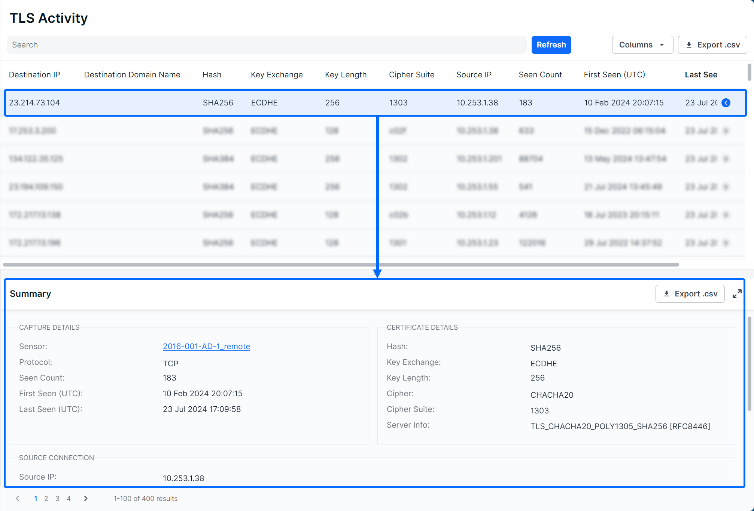
Task: Expand Summary panel with the fullscreen arrows icon
Action: (737, 294)
